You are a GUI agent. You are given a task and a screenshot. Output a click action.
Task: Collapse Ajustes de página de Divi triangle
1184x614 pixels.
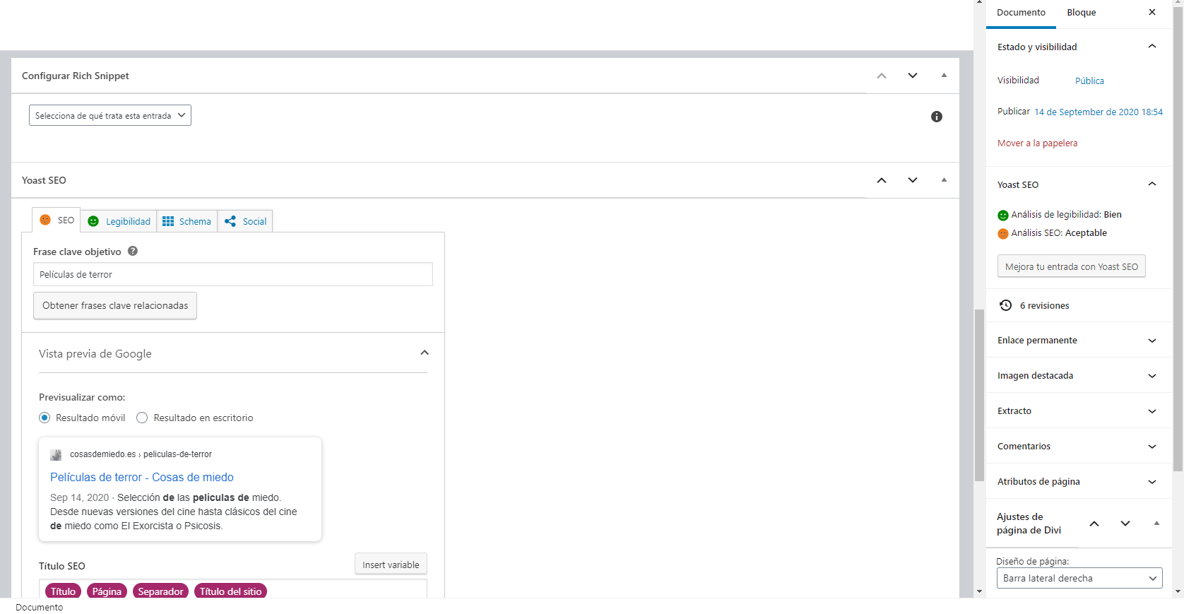tap(1156, 524)
